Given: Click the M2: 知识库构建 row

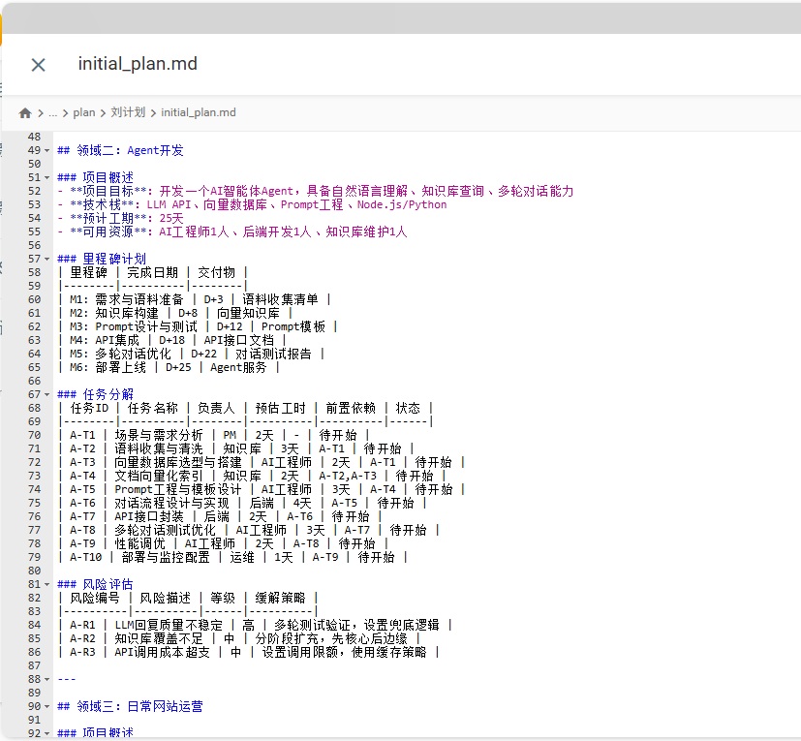Looking at the screenshot, I should pyautogui.click(x=174, y=313).
